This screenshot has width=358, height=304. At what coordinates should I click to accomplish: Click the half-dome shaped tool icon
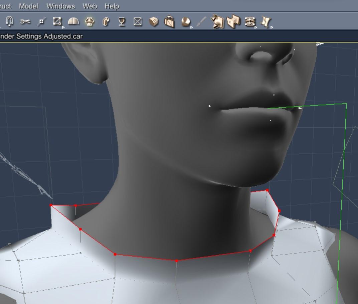point(73,21)
